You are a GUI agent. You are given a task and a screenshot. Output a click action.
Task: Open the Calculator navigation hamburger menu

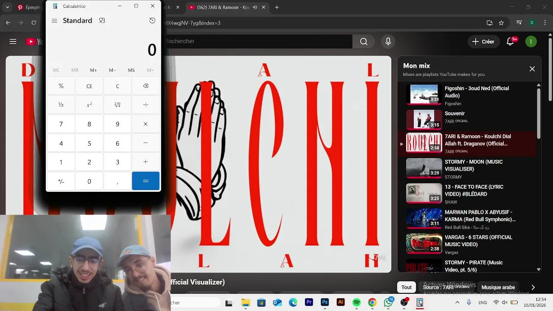[54, 21]
